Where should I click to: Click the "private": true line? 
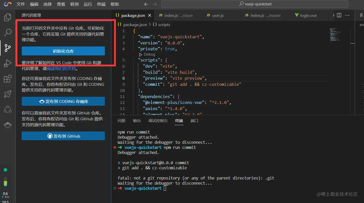158,49
